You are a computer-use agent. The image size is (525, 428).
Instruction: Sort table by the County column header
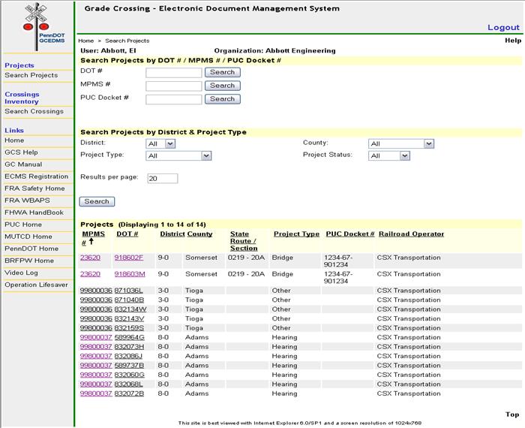click(x=199, y=234)
